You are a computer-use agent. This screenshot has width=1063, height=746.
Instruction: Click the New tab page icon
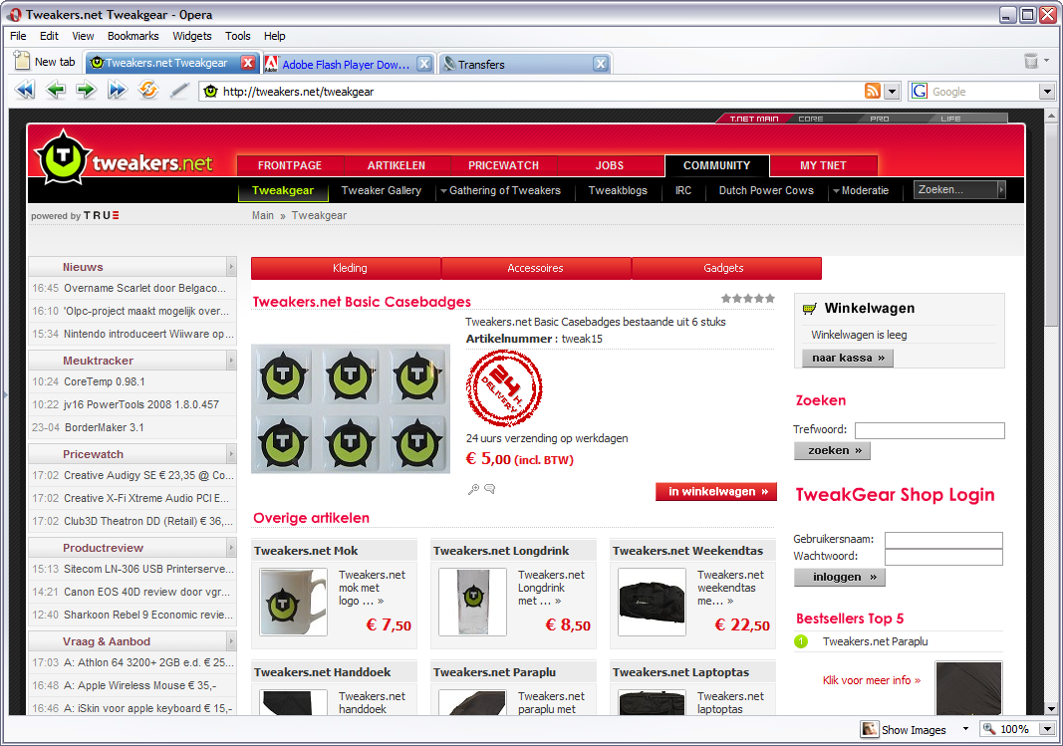22,61
